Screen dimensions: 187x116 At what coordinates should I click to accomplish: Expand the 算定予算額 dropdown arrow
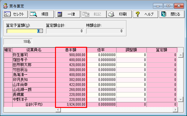point(41,31)
